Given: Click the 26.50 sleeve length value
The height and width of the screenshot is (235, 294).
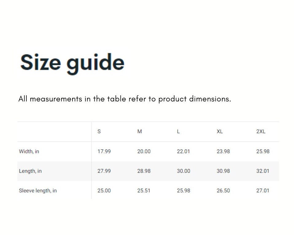Looking at the screenshot, I should point(223,191).
